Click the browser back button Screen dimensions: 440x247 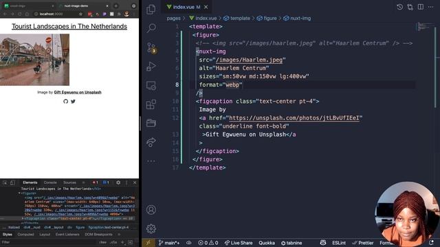[5, 14]
